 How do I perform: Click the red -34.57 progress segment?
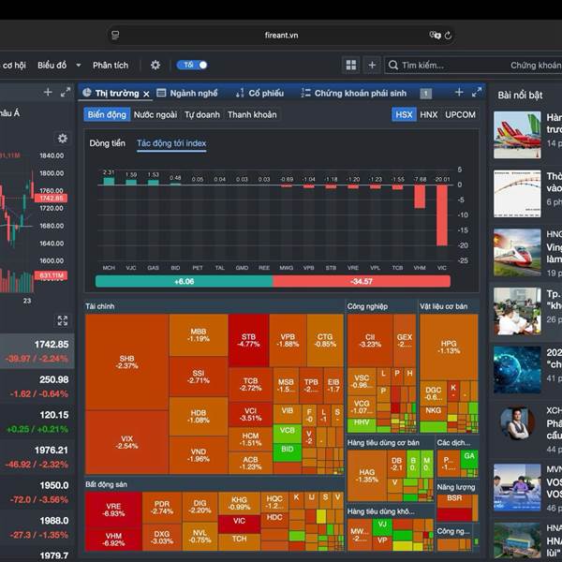362,281
